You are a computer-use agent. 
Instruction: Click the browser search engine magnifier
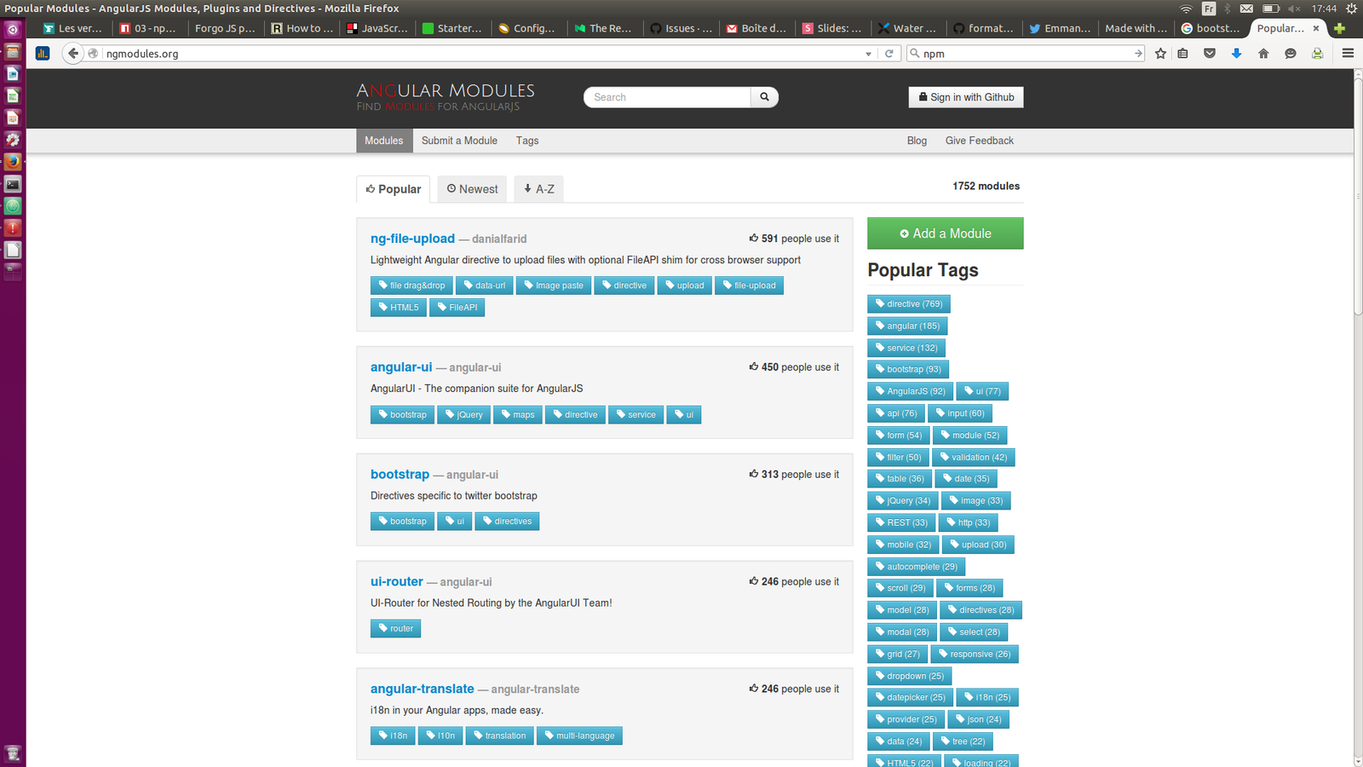click(x=915, y=53)
